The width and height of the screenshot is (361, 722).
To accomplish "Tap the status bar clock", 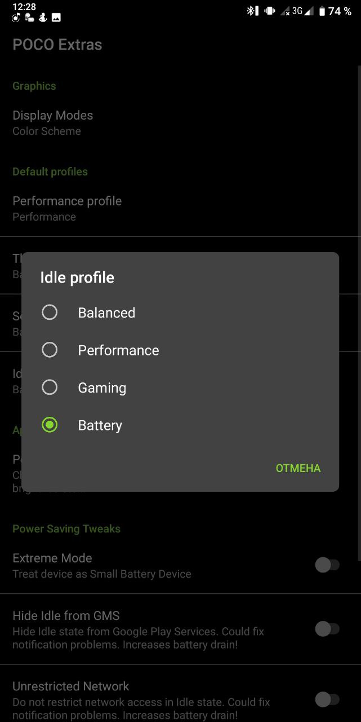I will pyautogui.click(x=24, y=7).
